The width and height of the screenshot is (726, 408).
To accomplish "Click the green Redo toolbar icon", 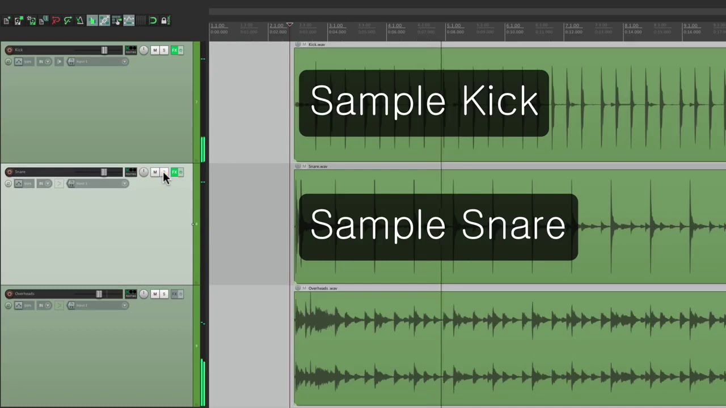I will pyautogui.click(x=68, y=20).
